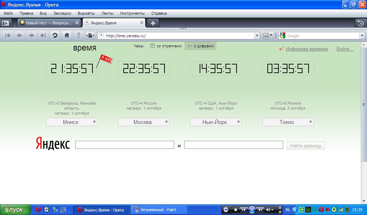Open the Home page button
Image resolution: width=367 pixels, height=215 pixels.
pyautogui.click(x=67, y=35)
